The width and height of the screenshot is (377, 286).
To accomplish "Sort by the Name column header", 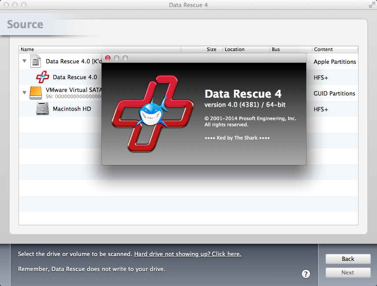I will point(100,49).
